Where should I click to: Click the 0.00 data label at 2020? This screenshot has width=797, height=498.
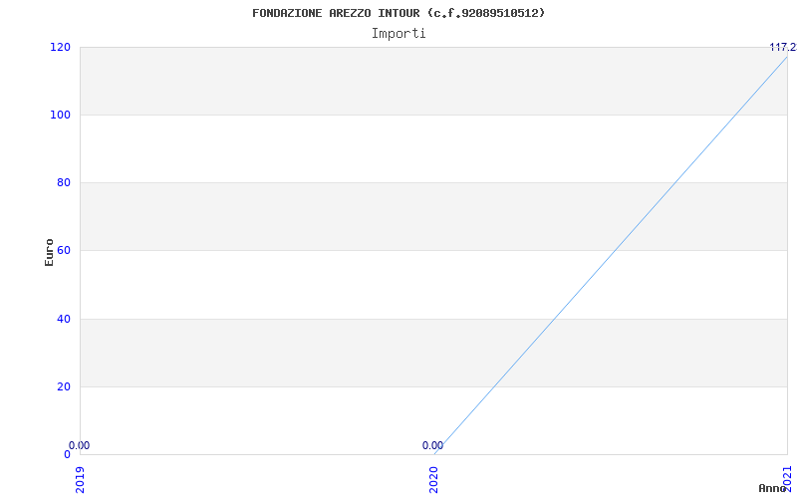(x=432, y=445)
